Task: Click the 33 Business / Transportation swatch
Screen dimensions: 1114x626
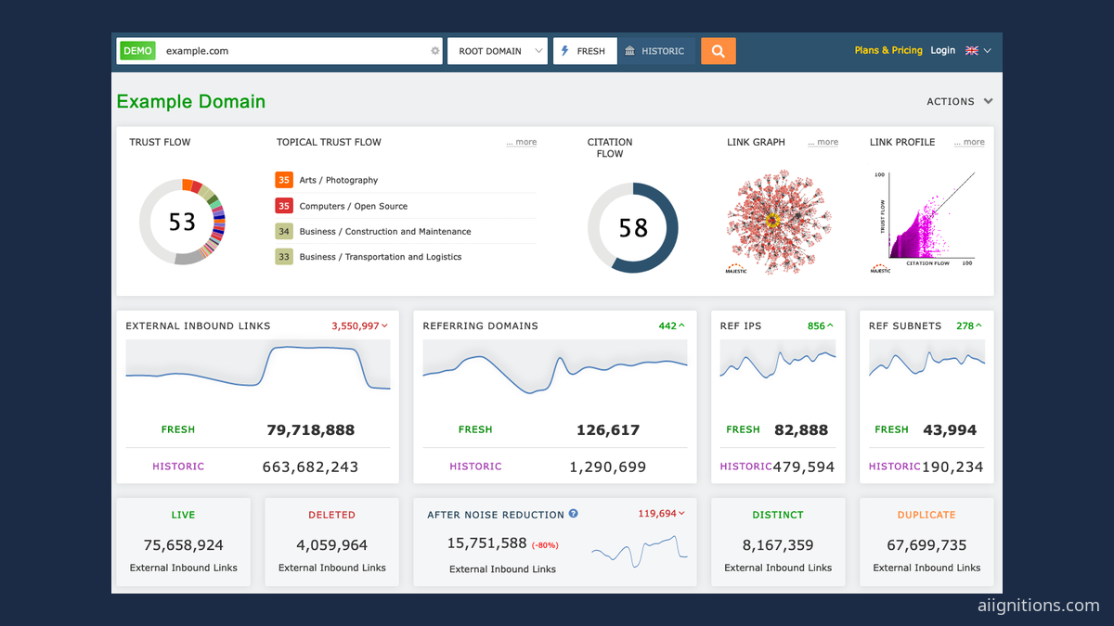Action: [x=284, y=257]
